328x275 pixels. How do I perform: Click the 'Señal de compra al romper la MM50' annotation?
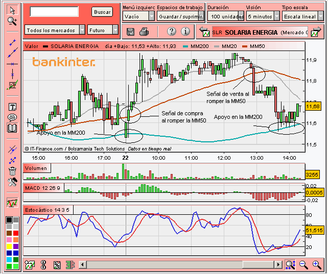pyautogui.click(x=183, y=117)
